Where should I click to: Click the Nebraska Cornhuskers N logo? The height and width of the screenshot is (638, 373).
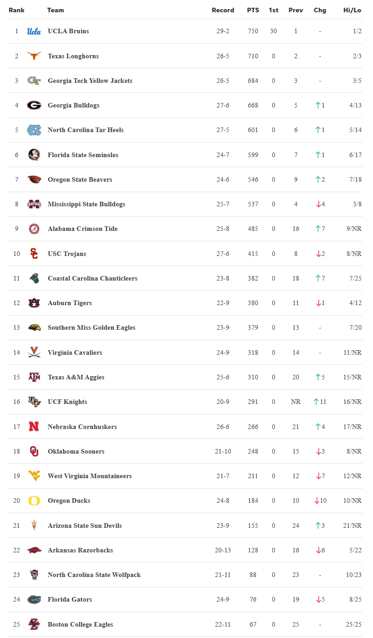[x=34, y=427]
